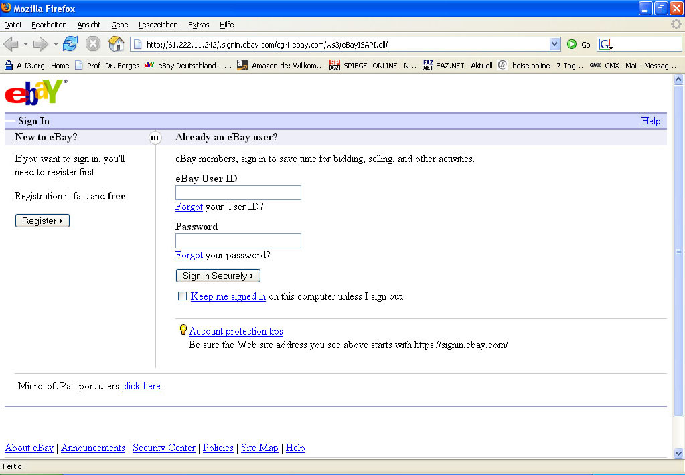685x475 pixels.
Task: Focus the eBay User ID field
Action: coord(238,193)
